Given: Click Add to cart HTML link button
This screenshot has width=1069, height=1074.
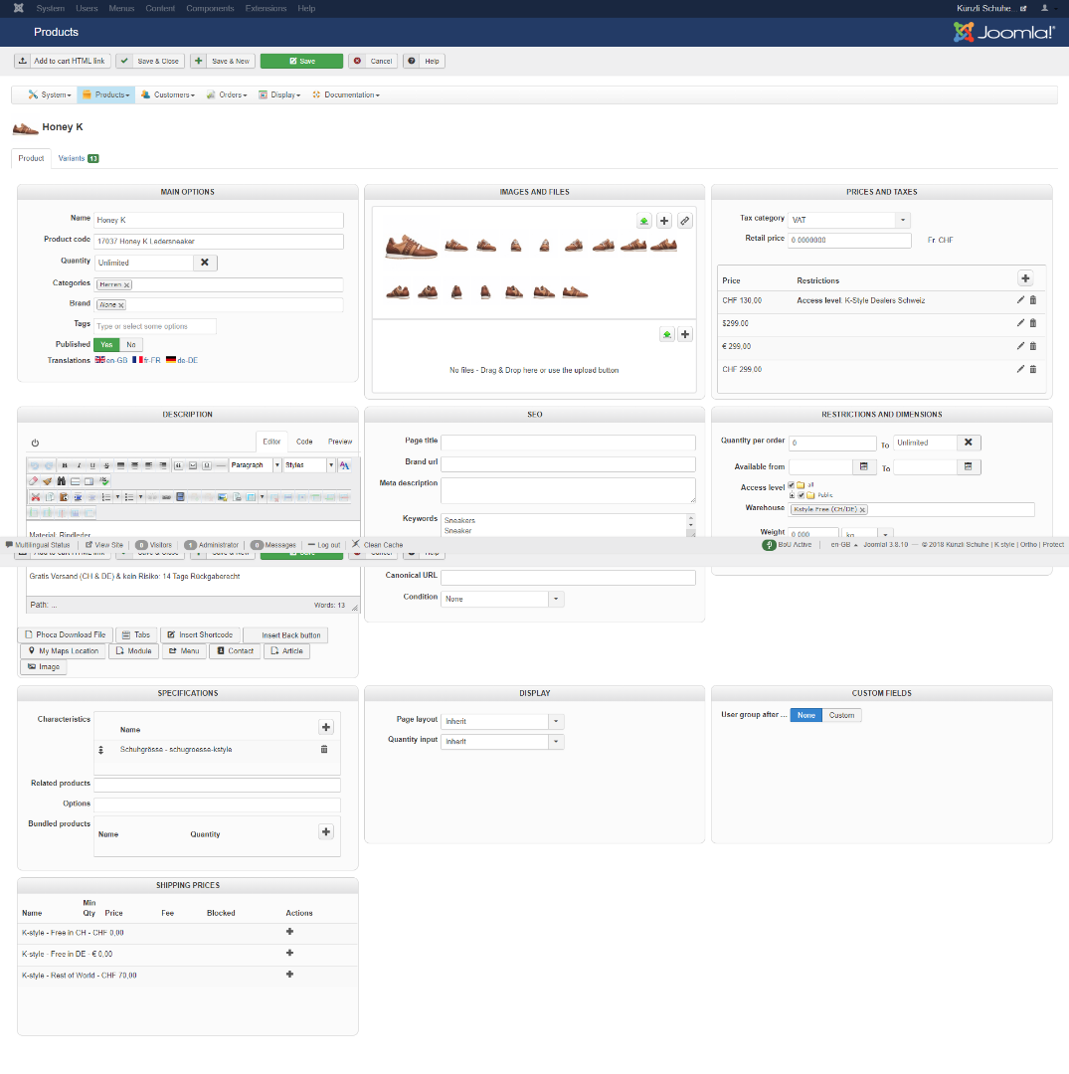Looking at the screenshot, I should [x=63, y=61].
